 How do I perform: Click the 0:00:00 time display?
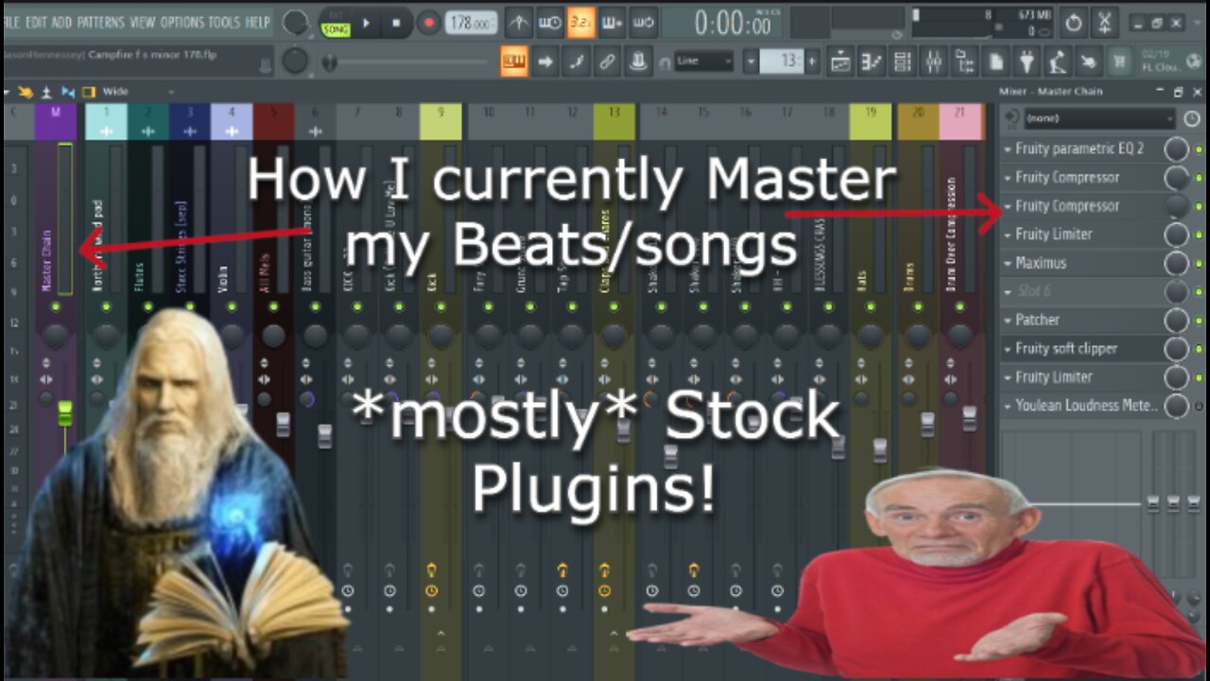[x=733, y=23]
